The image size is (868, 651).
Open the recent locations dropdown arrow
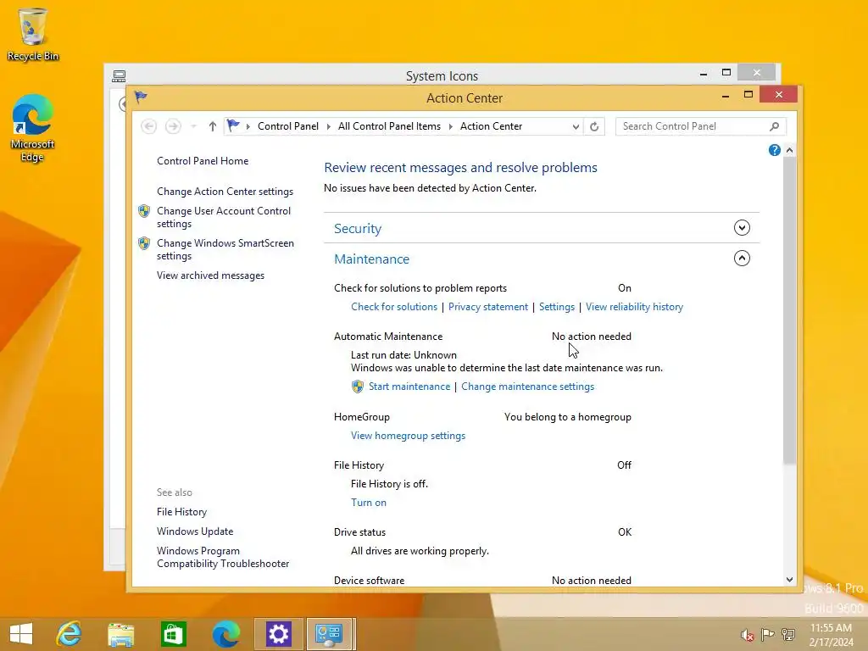[x=193, y=127]
